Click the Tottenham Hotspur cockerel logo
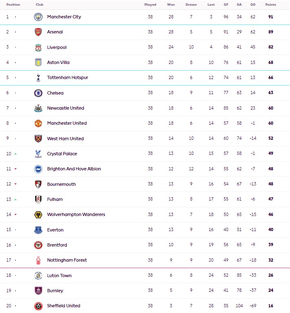290x313 pixels. [38, 78]
